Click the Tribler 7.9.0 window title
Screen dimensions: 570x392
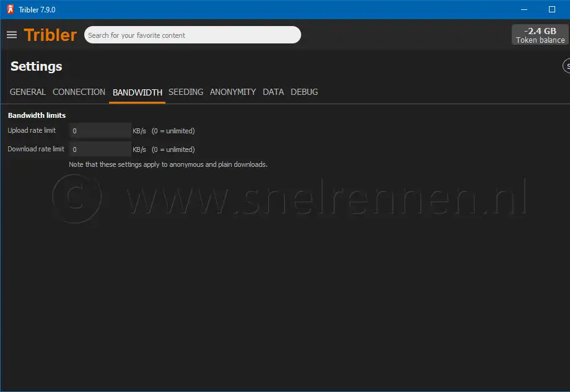37,10
